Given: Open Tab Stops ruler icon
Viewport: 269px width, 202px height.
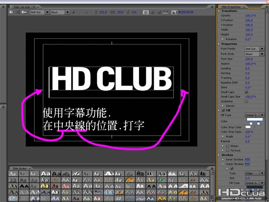Looking at the screenshot, I should (165, 12).
